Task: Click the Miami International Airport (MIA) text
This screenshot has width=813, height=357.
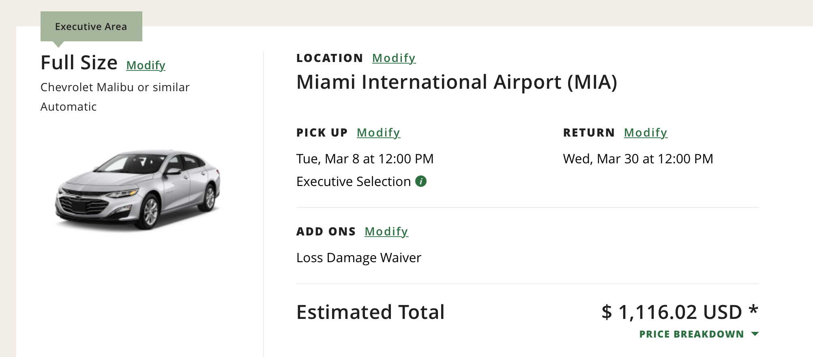Action: click(457, 82)
